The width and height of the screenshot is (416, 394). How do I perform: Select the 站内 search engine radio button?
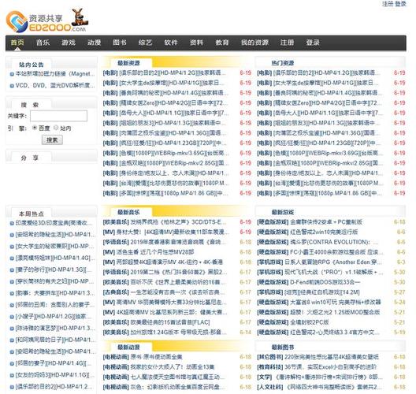(x=56, y=128)
